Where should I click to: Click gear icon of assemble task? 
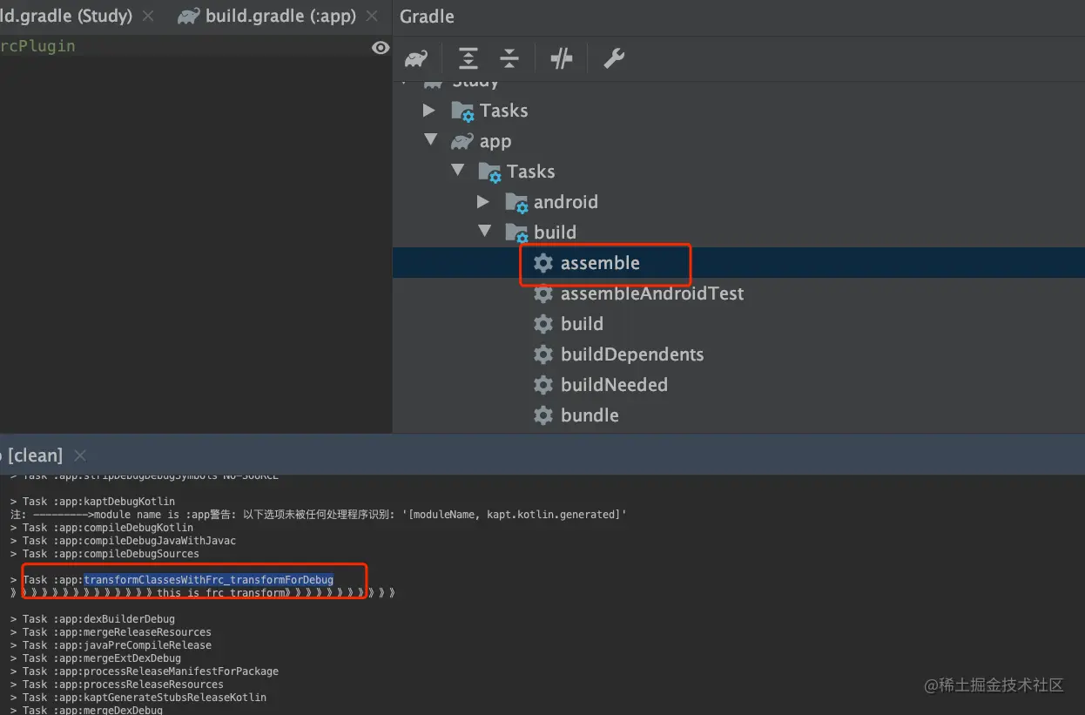(x=543, y=263)
